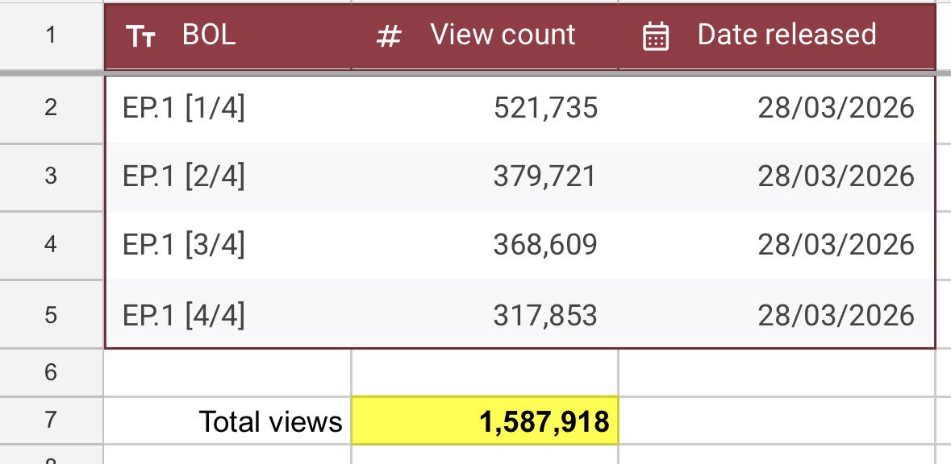The height and width of the screenshot is (464, 951).
Task: Select the Date released column header
Action: pyautogui.click(x=777, y=36)
